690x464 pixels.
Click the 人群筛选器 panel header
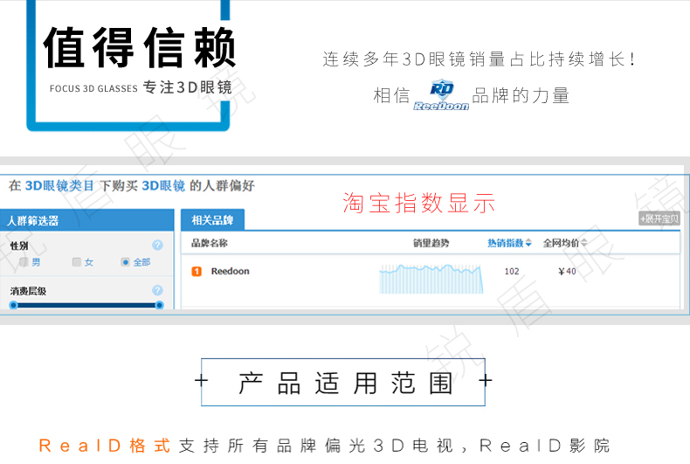click(87, 220)
